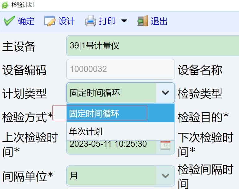Click the 计划类型 combo box text area

point(111,92)
